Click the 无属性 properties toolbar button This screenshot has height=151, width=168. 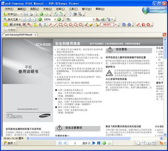point(9,30)
